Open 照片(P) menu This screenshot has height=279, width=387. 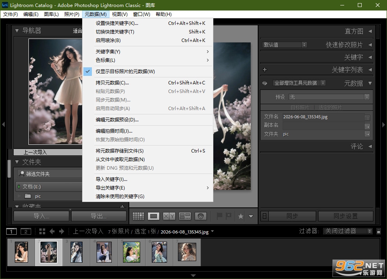pyautogui.click(x=72, y=14)
